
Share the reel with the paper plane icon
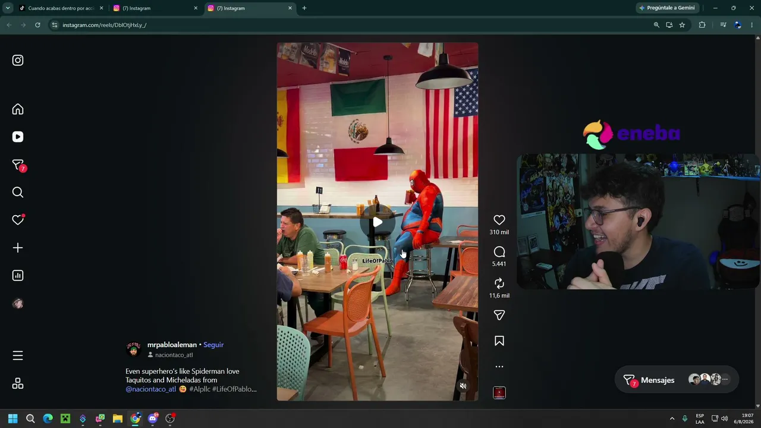(499, 315)
